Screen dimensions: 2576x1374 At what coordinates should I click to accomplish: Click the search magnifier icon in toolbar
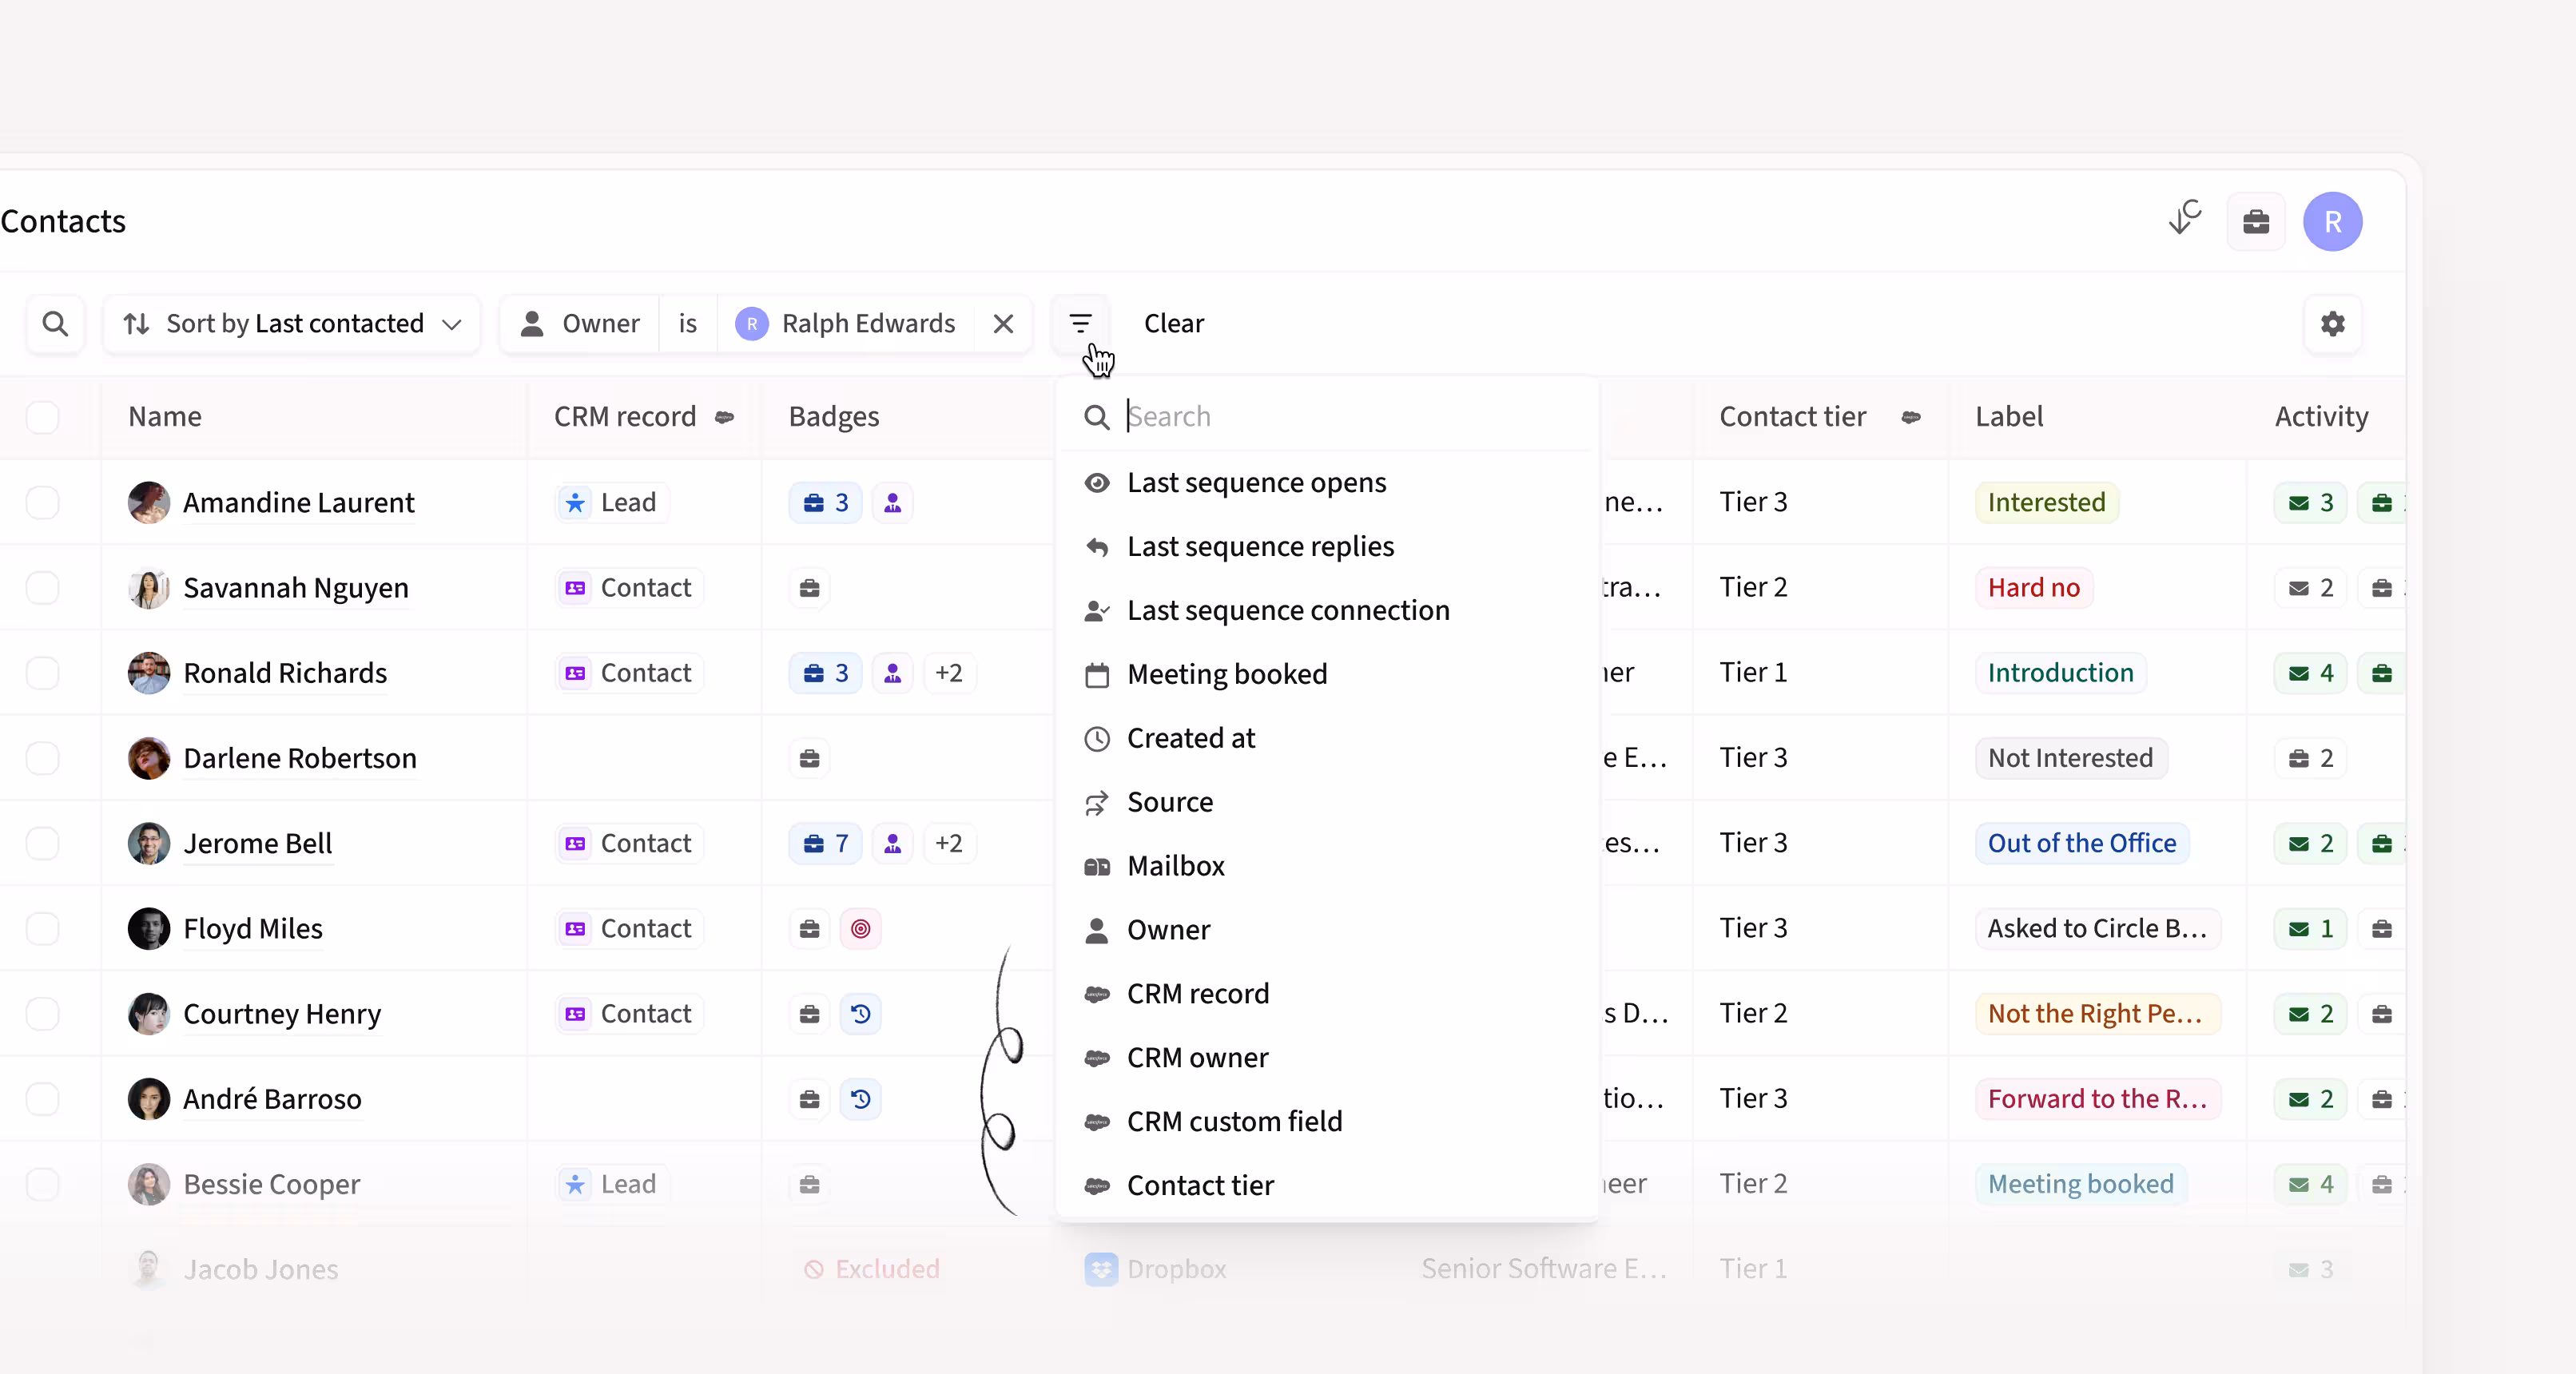[x=55, y=324]
